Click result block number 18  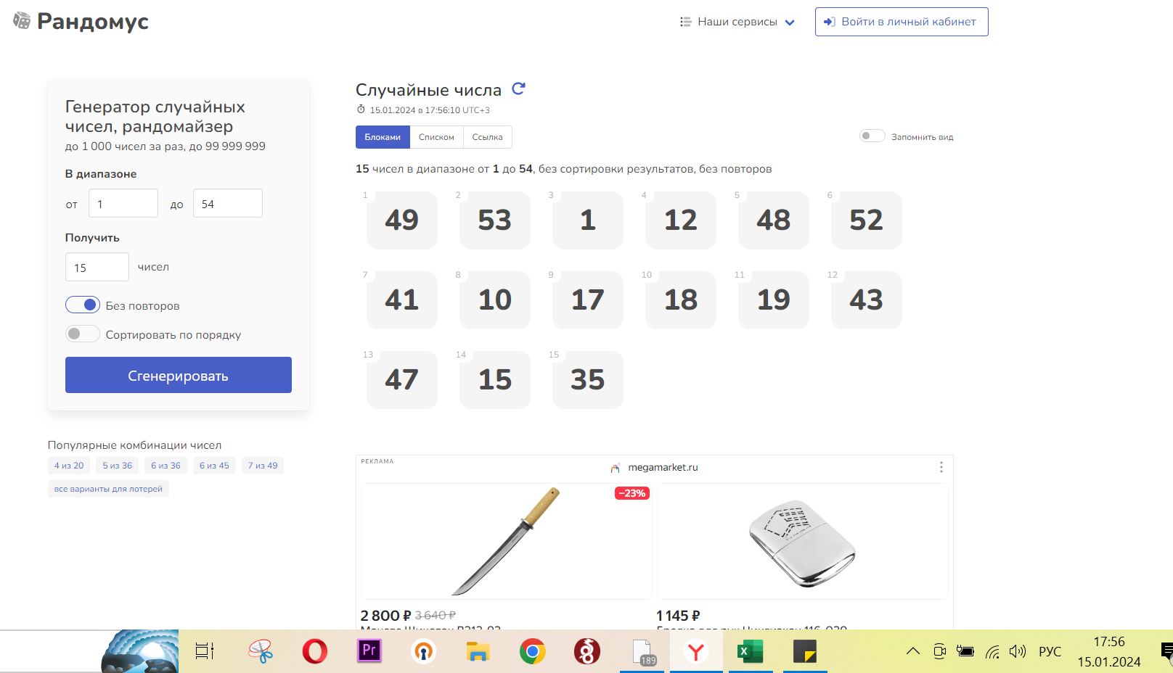[681, 300]
